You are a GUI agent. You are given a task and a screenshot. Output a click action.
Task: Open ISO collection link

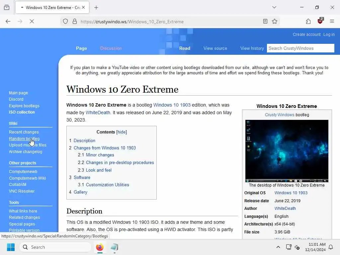22,112
